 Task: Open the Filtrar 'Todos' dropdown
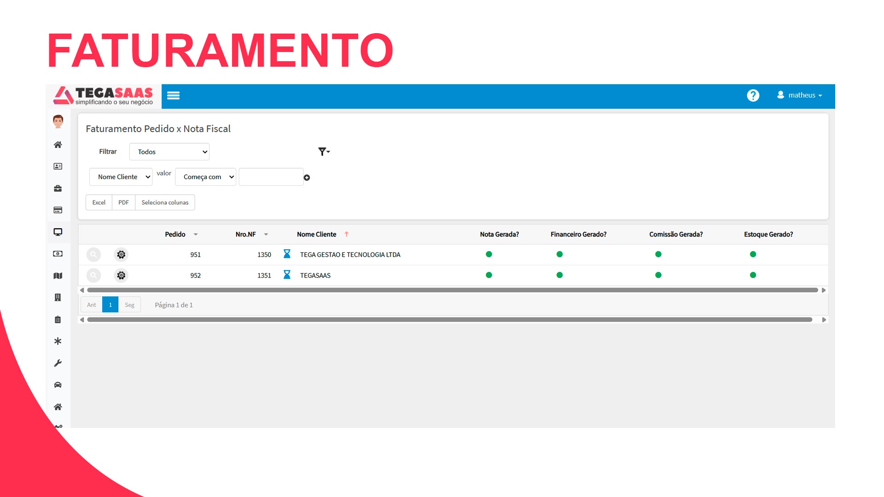[x=169, y=152]
